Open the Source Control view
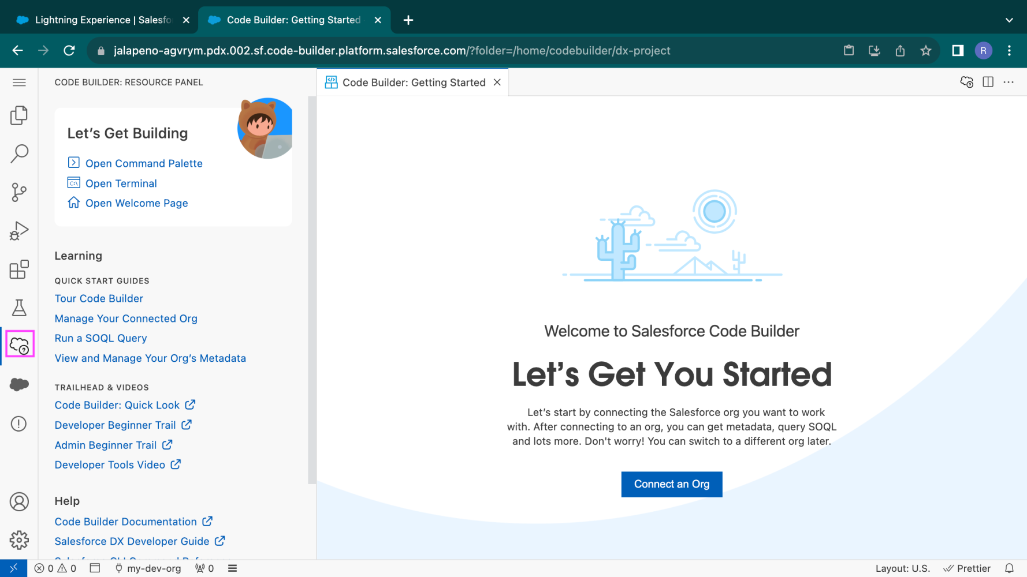1027x577 pixels. click(19, 192)
